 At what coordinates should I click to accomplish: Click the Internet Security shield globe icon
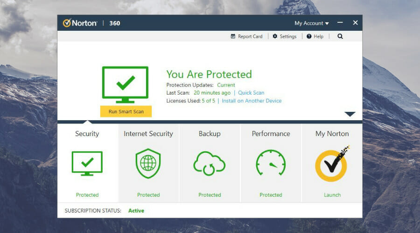(148, 164)
